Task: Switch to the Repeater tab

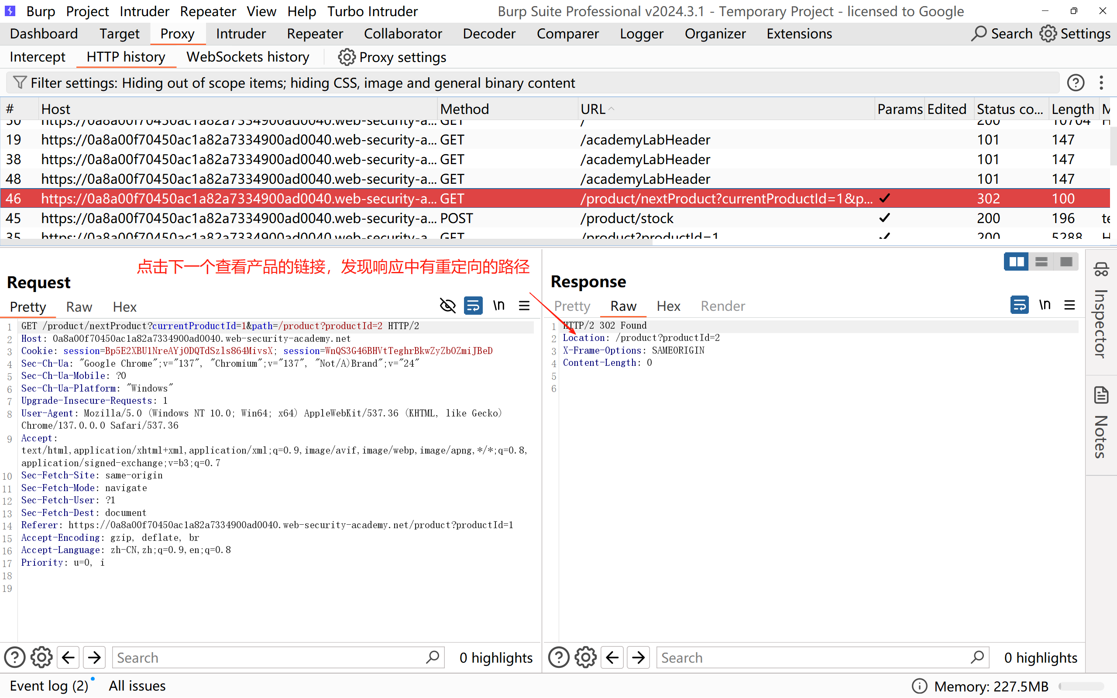Action: pyautogui.click(x=315, y=34)
